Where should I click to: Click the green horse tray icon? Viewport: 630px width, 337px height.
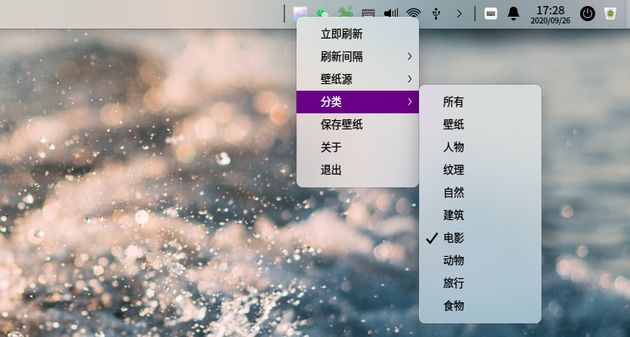[x=346, y=14]
